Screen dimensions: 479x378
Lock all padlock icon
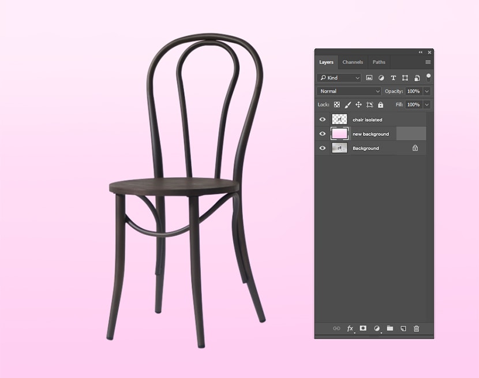tap(380, 105)
